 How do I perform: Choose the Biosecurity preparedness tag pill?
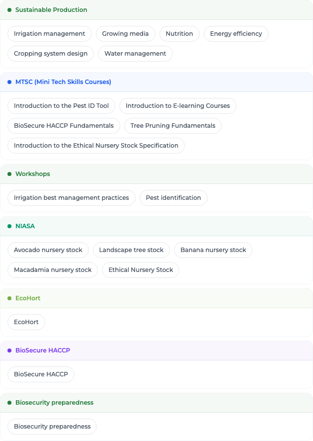[x=52, y=427]
